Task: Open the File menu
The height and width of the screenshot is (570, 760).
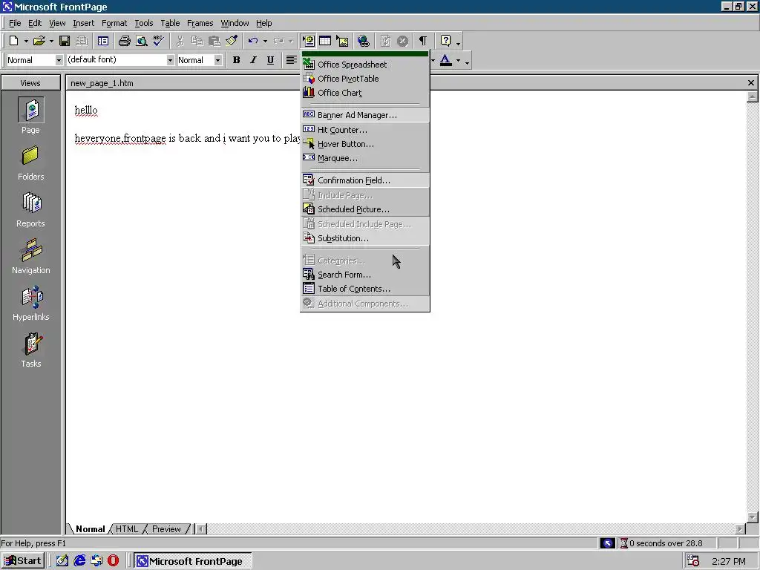Action: (x=15, y=23)
